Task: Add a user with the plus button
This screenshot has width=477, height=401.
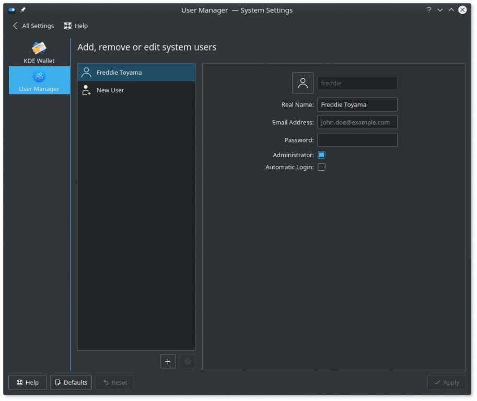Action: (168, 361)
